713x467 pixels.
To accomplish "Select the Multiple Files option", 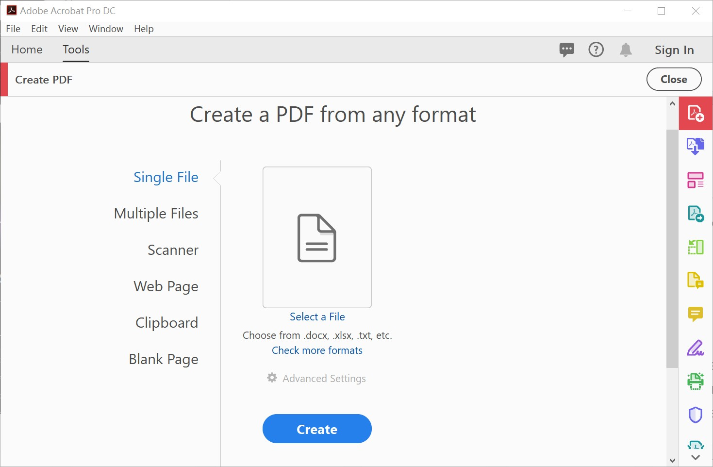I will (x=156, y=213).
